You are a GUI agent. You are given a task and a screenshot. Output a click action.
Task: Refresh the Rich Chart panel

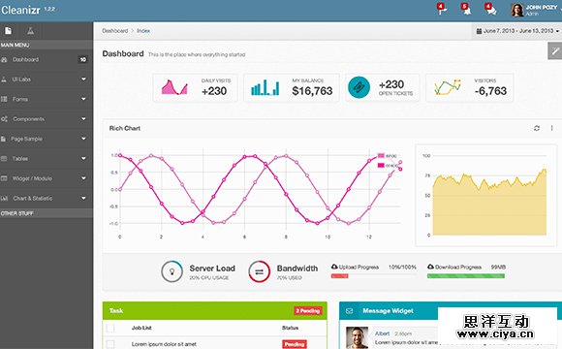click(x=537, y=128)
